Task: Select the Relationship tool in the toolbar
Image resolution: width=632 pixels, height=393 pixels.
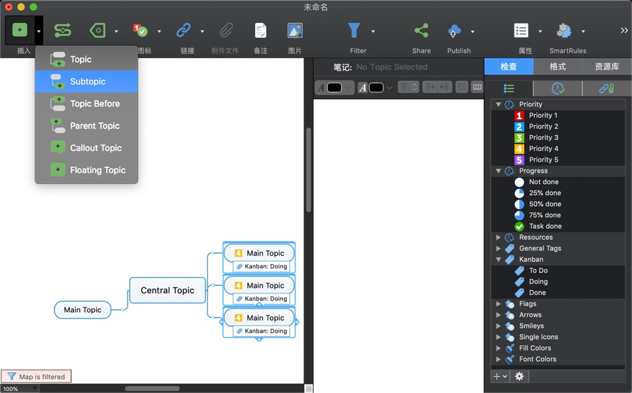Action: click(x=62, y=30)
